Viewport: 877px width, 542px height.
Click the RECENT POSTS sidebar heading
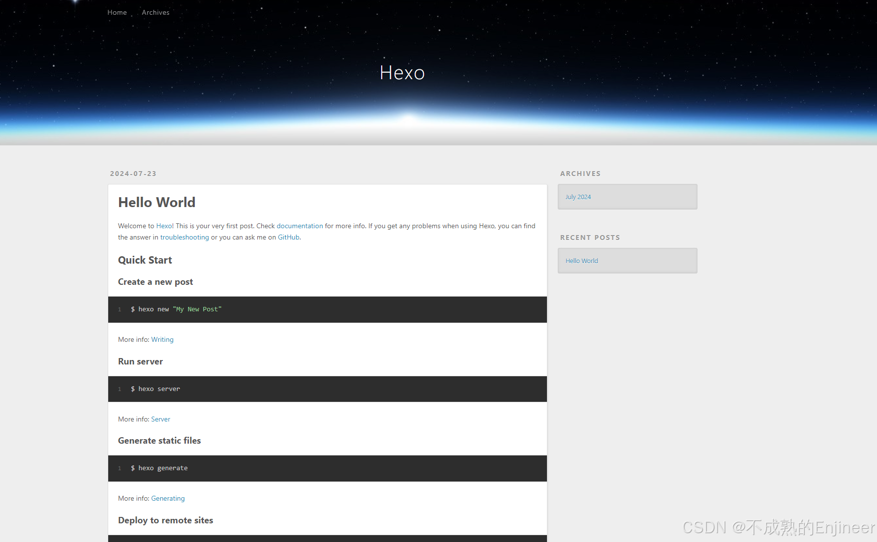tap(590, 238)
